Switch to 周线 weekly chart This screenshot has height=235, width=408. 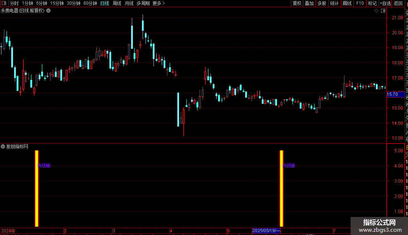(117, 3)
